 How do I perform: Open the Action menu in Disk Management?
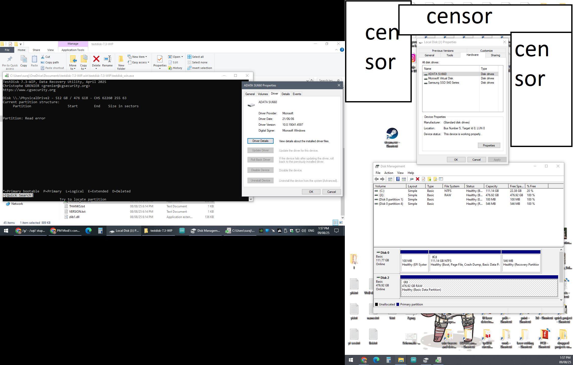coord(388,173)
